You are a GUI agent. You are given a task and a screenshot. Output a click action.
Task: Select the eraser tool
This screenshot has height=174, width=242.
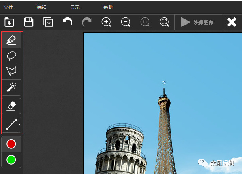(11, 106)
